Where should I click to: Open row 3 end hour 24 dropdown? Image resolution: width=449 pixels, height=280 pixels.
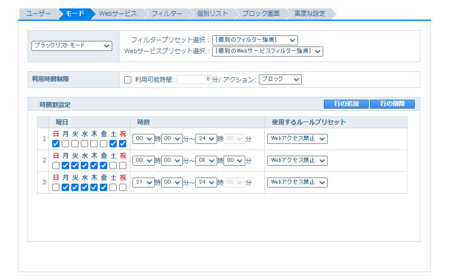(206, 183)
